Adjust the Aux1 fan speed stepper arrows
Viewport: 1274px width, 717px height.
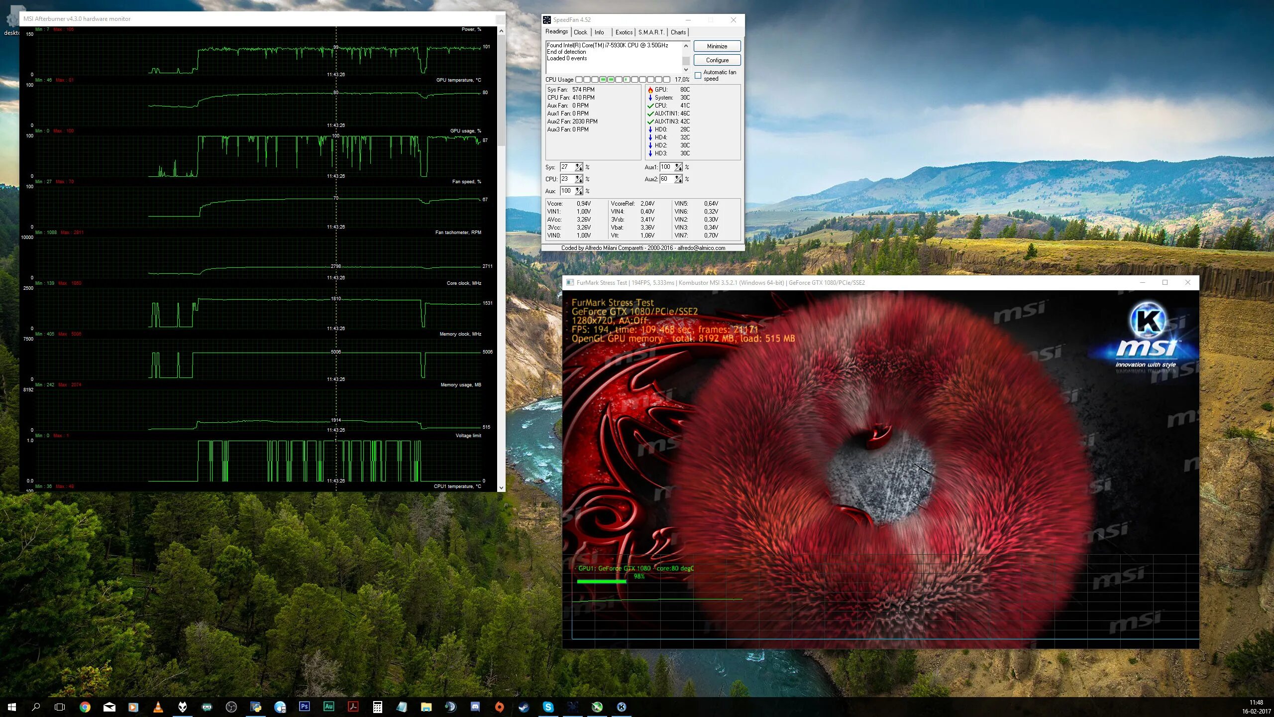678,167
